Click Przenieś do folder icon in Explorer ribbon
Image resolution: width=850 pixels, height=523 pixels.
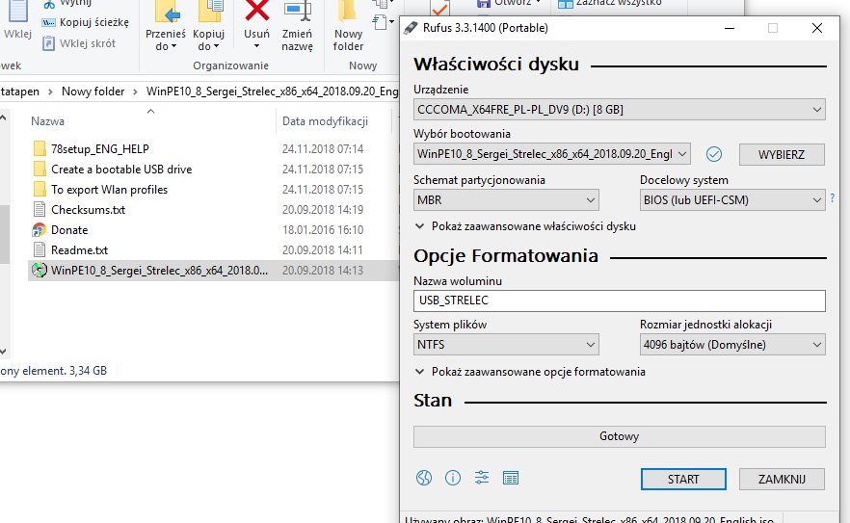[166, 12]
